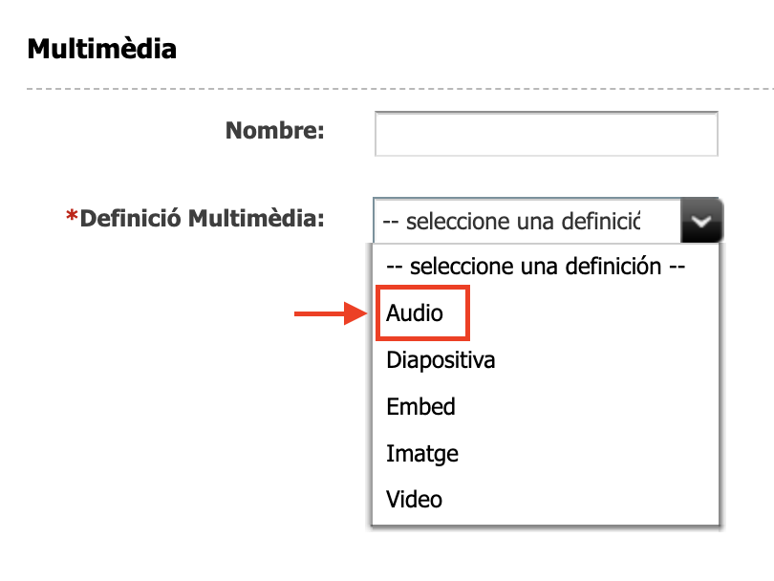
Task: Click the dashed divider under Multimèdia
Action: coord(382,89)
